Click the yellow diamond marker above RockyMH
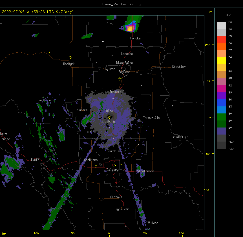This screenshot has width=243, height=237. [70, 57]
